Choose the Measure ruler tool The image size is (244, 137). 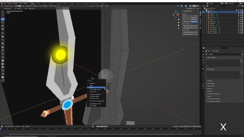[3, 37]
